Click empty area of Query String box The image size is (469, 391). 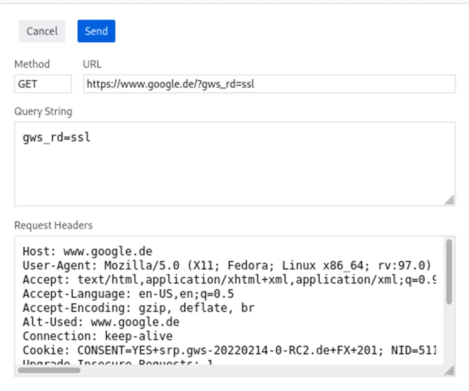[x=235, y=176]
